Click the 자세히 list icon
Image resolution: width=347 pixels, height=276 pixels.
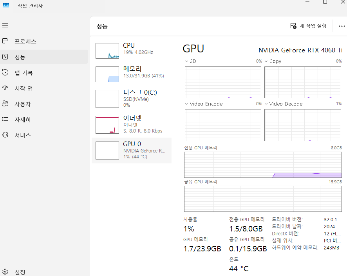[x=5, y=119]
